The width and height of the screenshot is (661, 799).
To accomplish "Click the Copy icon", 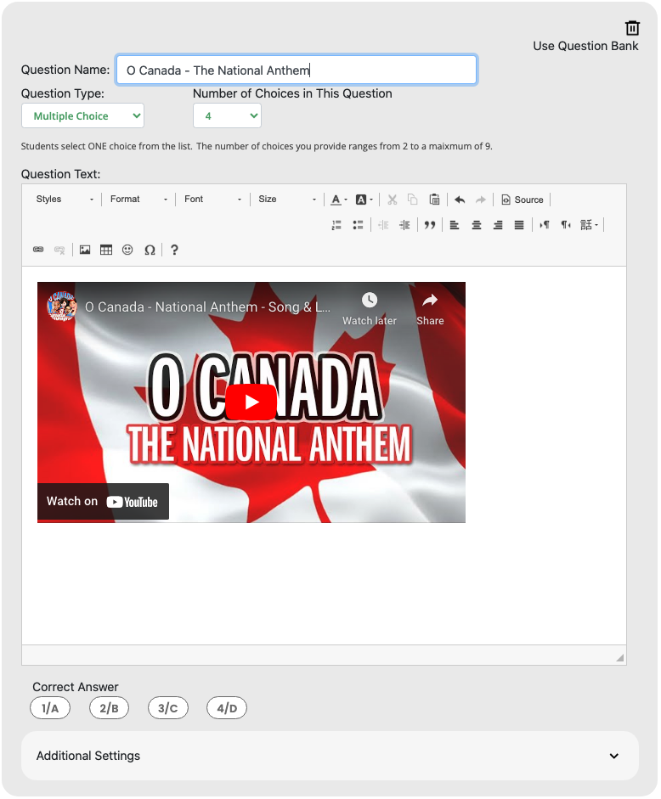I will point(413,200).
